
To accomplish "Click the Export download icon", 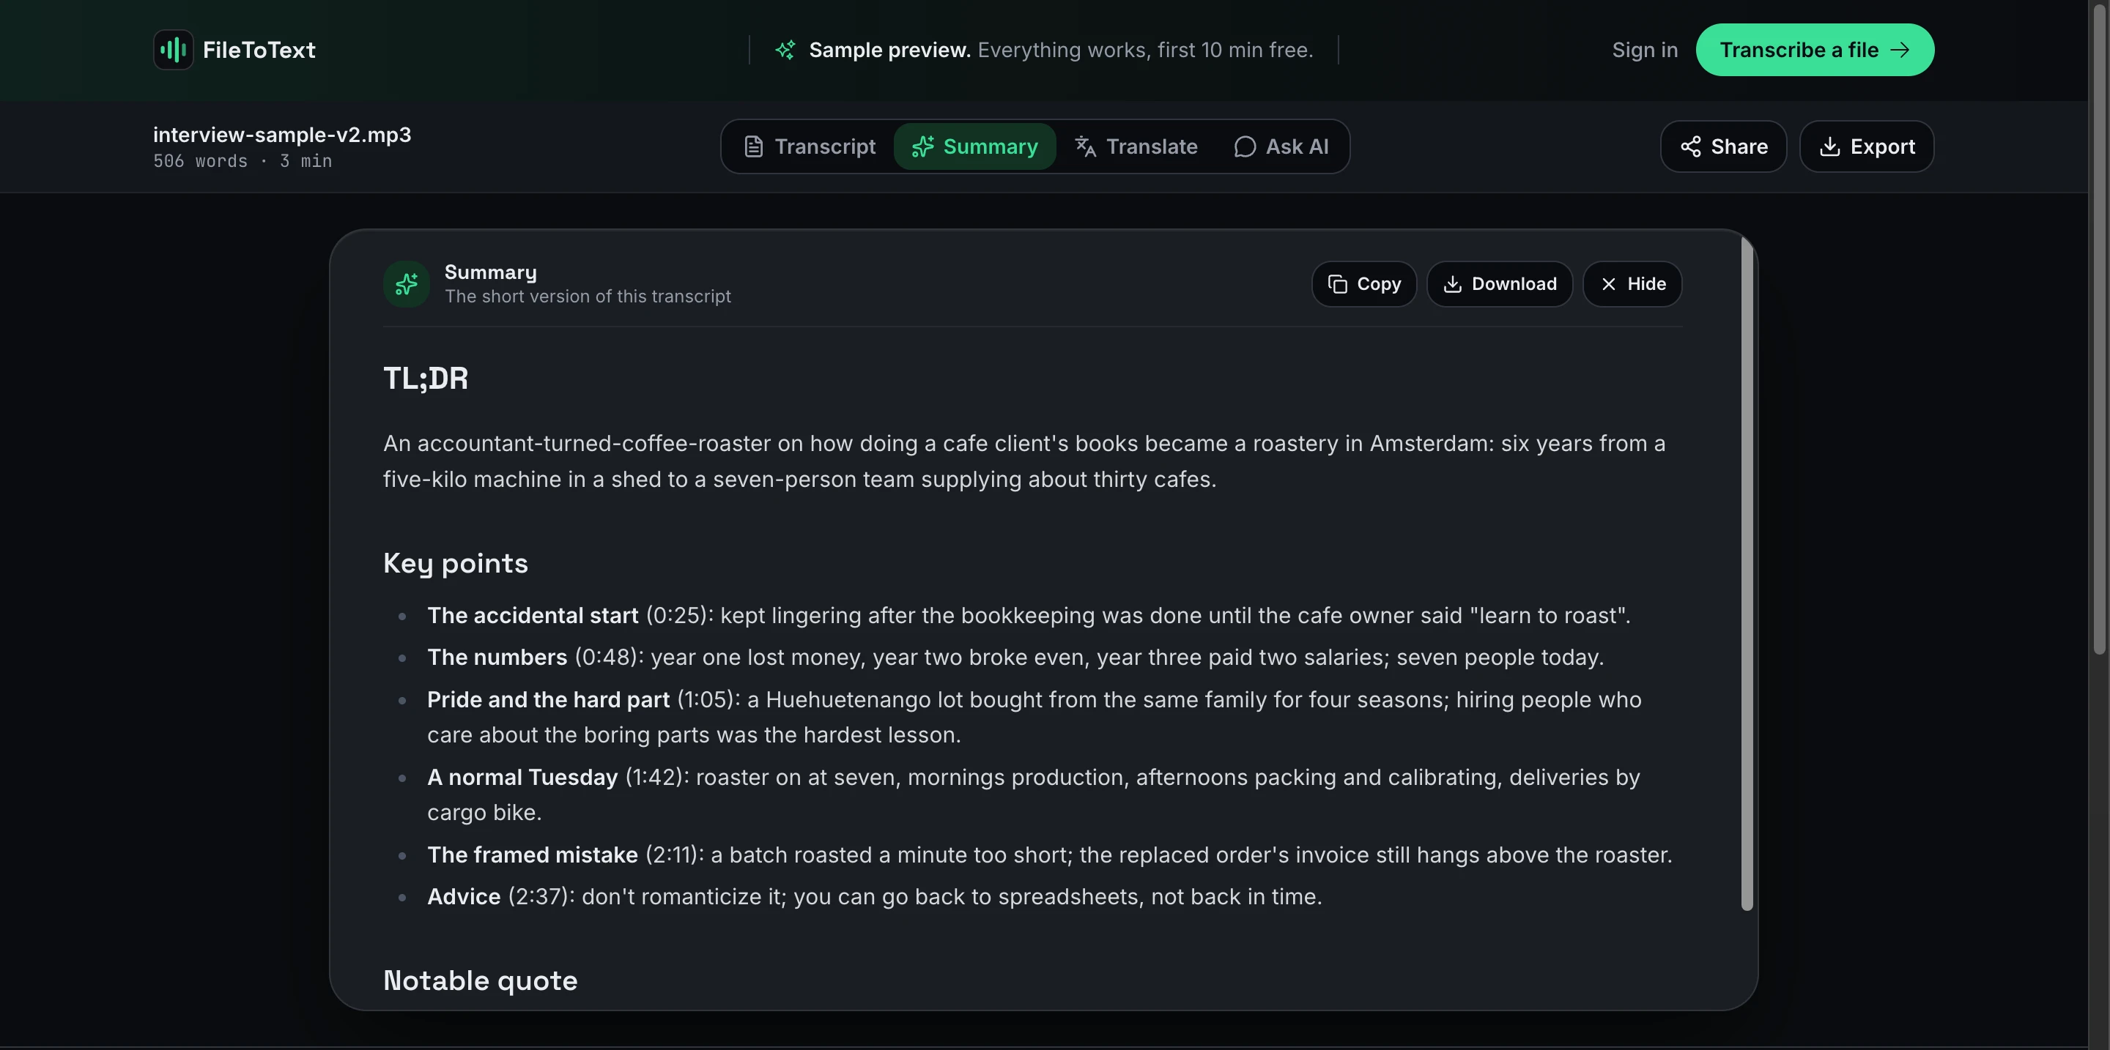I will coord(1830,146).
